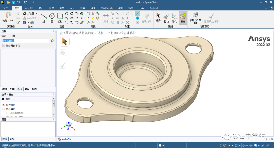274x148 pixels.
Task: Select the three-point circle tool
Action: point(67,14)
